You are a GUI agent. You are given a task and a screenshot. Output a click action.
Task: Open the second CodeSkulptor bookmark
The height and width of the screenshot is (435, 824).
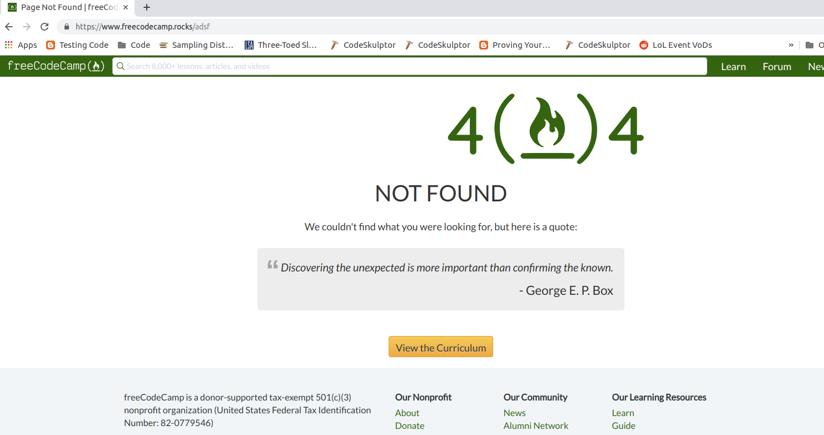pos(437,45)
